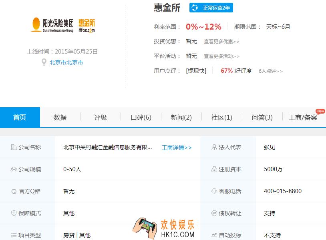The height and width of the screenshot is (240, 326).
Task: Click the legal representative name 张见
Action: [270, 148]
